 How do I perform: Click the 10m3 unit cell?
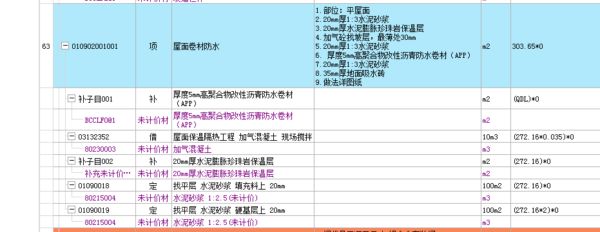pos(496,137)
